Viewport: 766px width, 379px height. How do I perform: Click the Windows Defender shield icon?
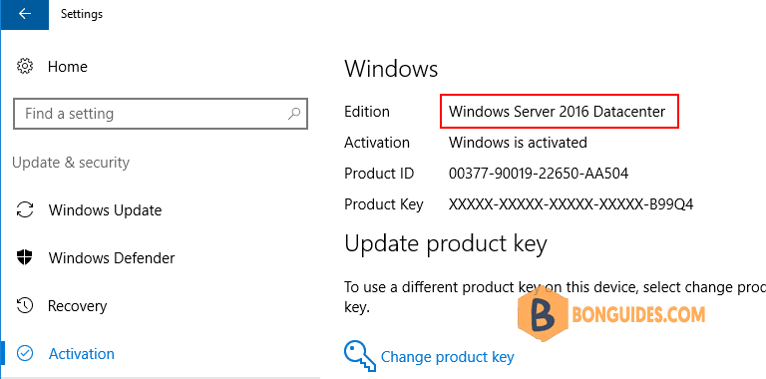point(24,257)
